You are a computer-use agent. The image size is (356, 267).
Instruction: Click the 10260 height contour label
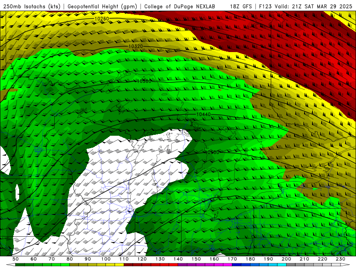point(102,19)
